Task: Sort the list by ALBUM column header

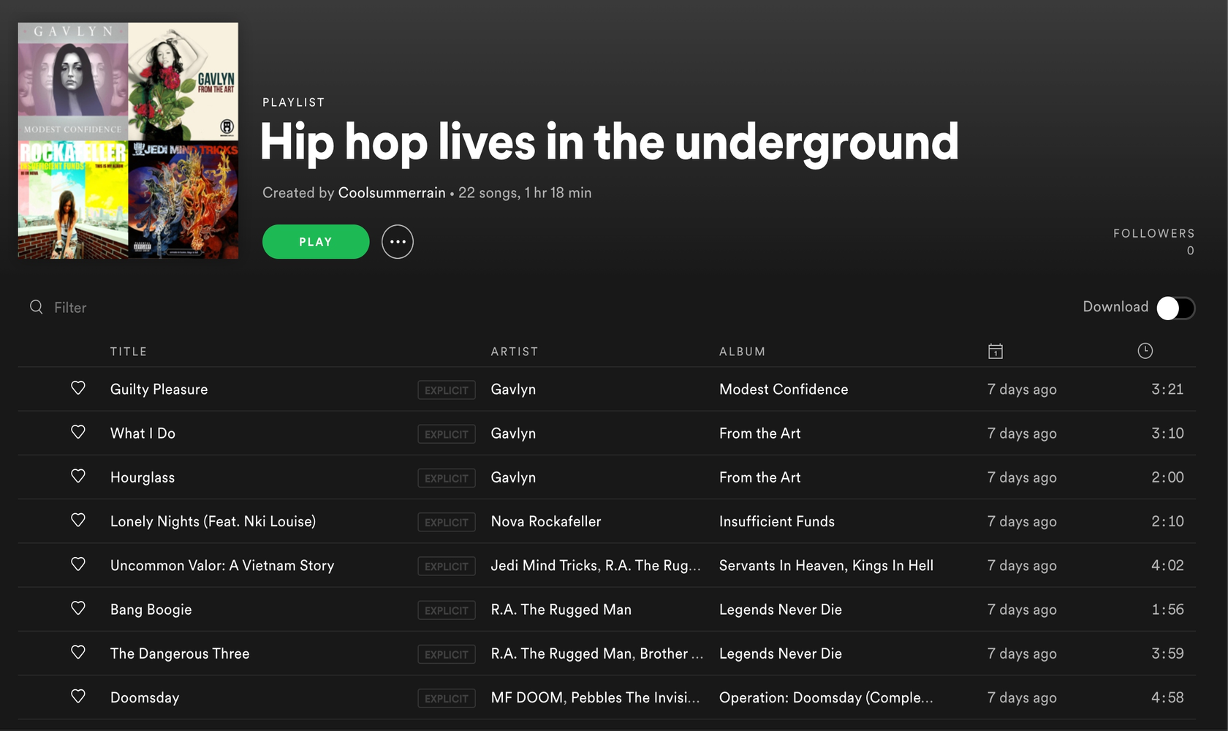Action: click(x=742, y=352)
